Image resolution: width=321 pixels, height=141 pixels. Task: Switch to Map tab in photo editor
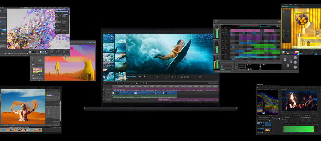41,88
